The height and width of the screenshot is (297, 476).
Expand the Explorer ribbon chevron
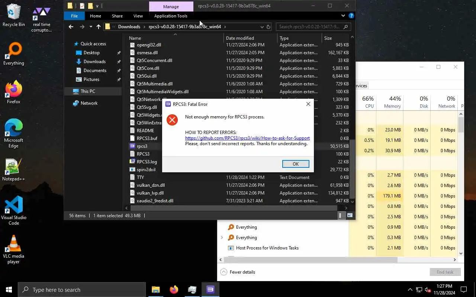(x=343, y=16)
